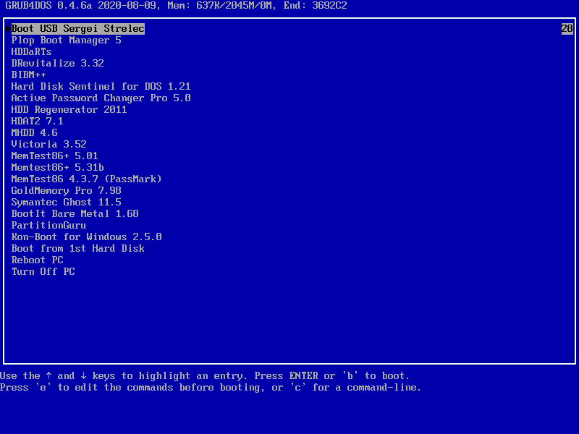Screen dimensions: 579x434
Task: Choose MemTest86 4.3.7 (PassMark) entry
Action: [86, 179]
